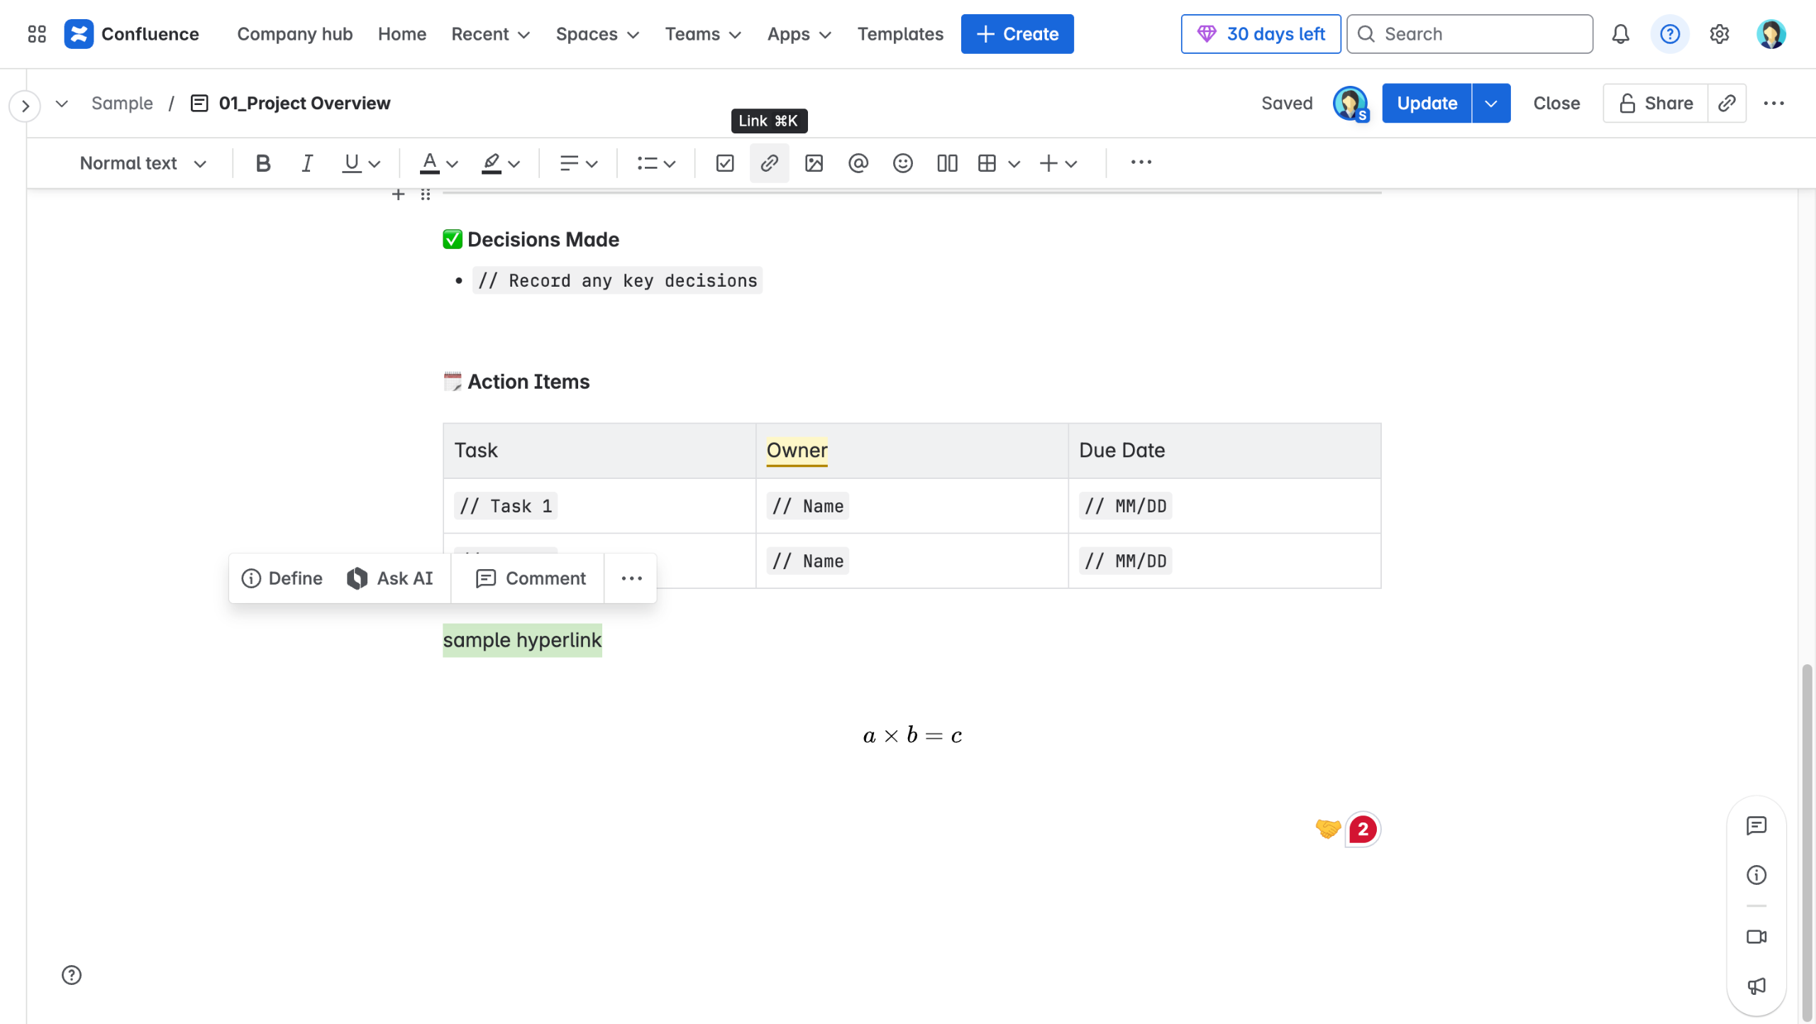
Task: Toggle bold formatting
Action: [262, 163]
